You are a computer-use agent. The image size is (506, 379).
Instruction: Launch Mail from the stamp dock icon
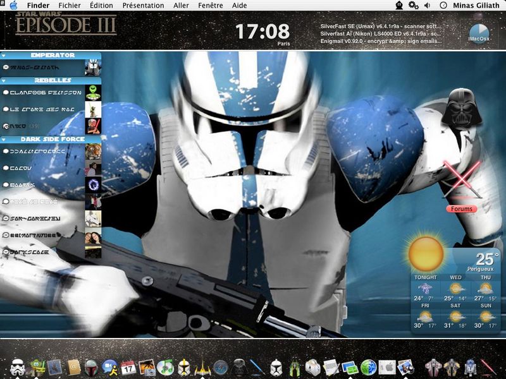[54, 368]
